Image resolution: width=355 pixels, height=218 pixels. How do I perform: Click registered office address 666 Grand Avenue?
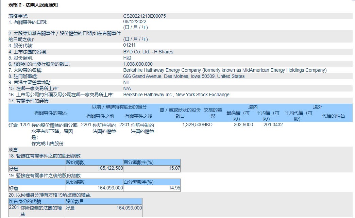(184, 76)
